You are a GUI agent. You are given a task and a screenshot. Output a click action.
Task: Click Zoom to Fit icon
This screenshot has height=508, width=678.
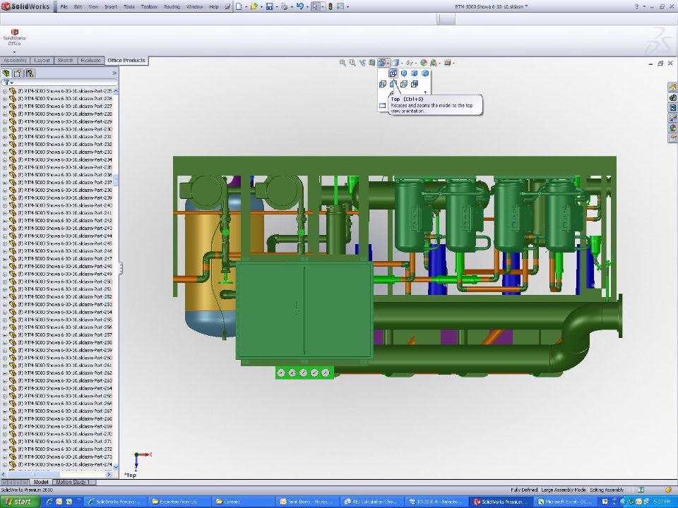coord(343,63)
